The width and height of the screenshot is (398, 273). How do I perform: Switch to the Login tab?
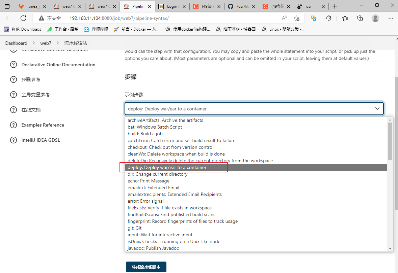(172, 7)
